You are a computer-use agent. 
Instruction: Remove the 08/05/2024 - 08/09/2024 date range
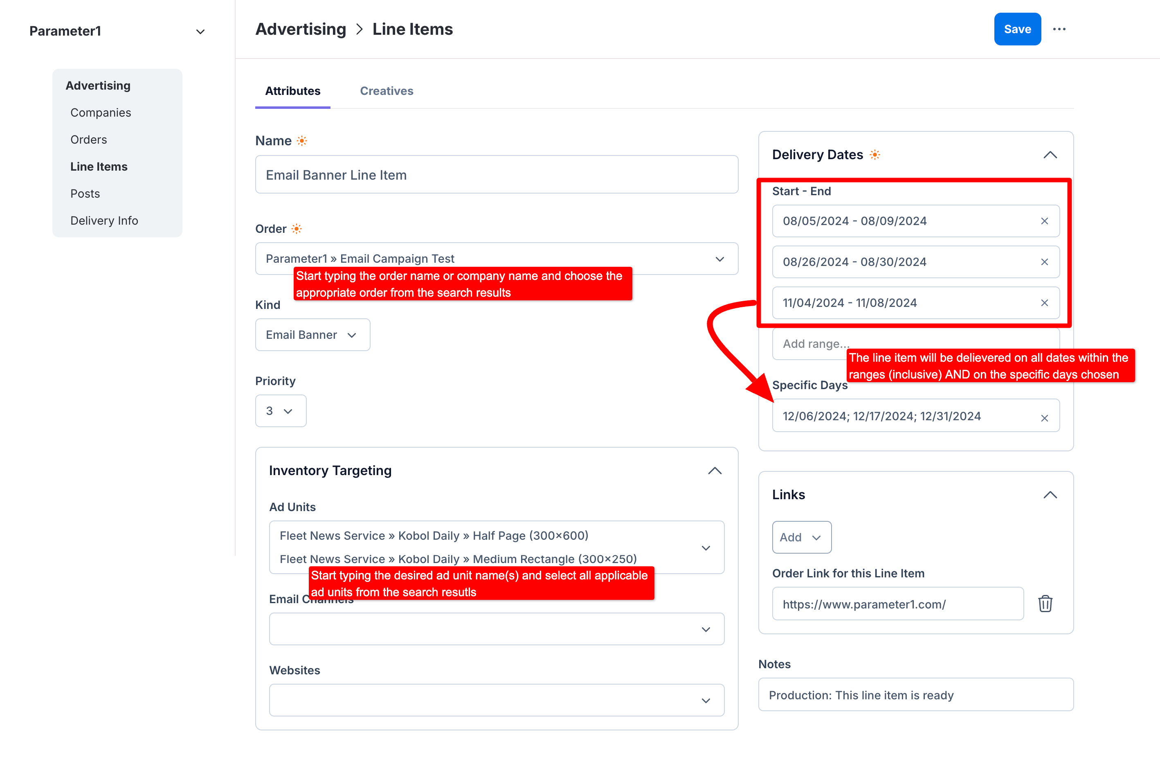point(1044,221)
